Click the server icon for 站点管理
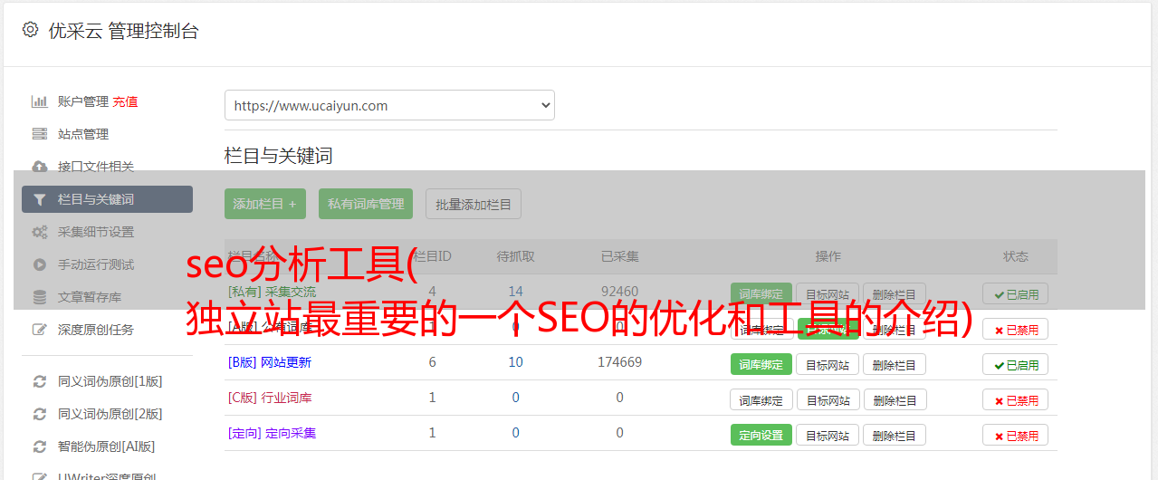The image size is (1158, 480). [40, 134]
